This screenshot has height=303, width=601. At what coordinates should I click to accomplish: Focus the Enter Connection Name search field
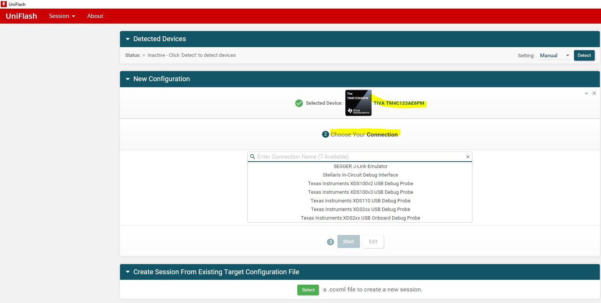point(360,157)
